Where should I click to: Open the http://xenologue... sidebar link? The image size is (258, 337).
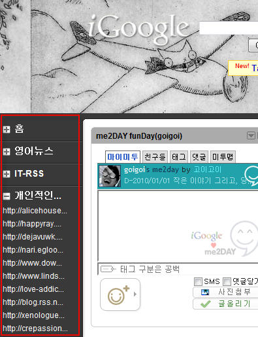pos(33,315)
